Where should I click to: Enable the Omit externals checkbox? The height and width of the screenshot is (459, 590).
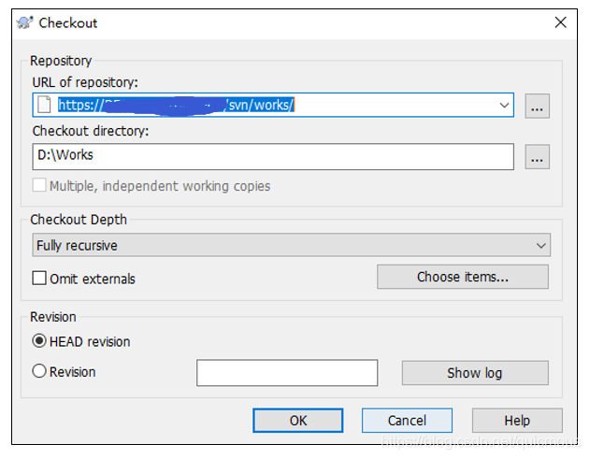click(x=39, y=279)
